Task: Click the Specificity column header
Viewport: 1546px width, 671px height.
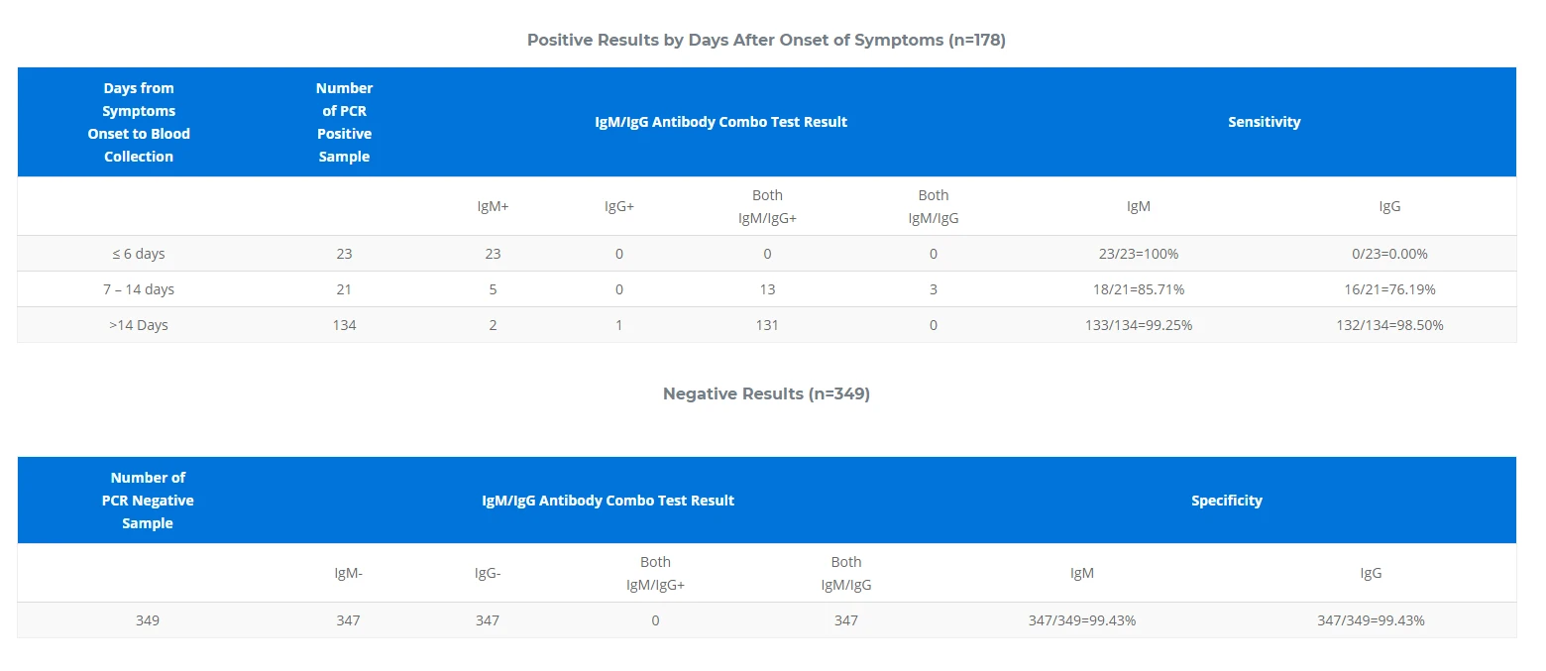Action: click(1227, 501)
